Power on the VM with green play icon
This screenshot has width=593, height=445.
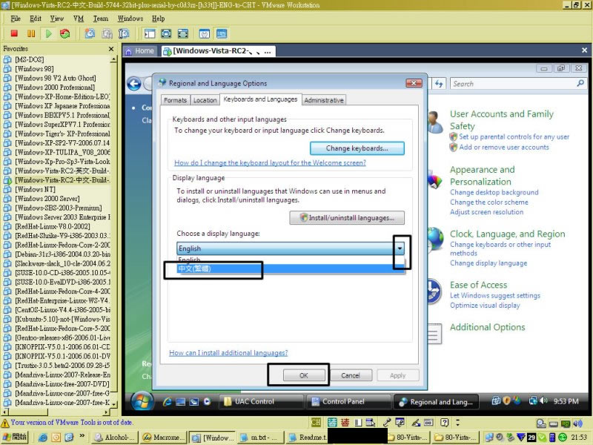48,33
